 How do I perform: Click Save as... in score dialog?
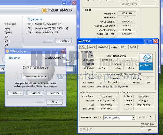(x=55, y=93)
